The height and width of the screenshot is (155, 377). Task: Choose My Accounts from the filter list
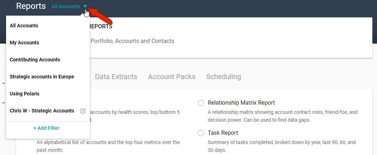pos(25,43)
